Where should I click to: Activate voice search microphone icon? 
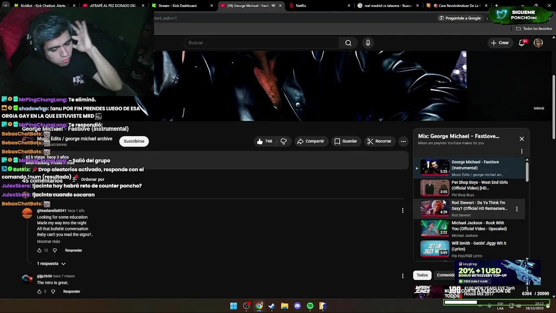click(368, 43)
